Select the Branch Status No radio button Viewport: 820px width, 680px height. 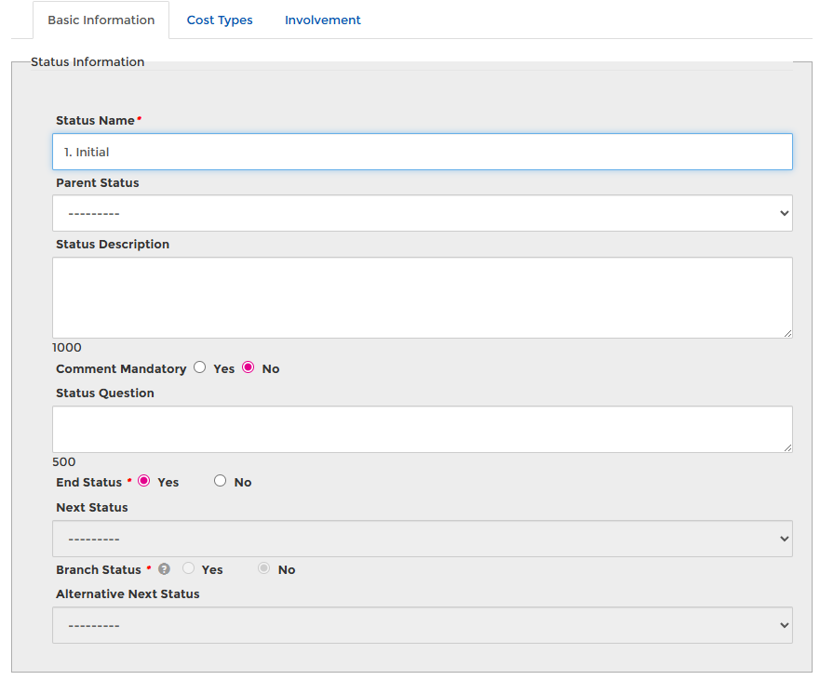click(x=265, y=568)
